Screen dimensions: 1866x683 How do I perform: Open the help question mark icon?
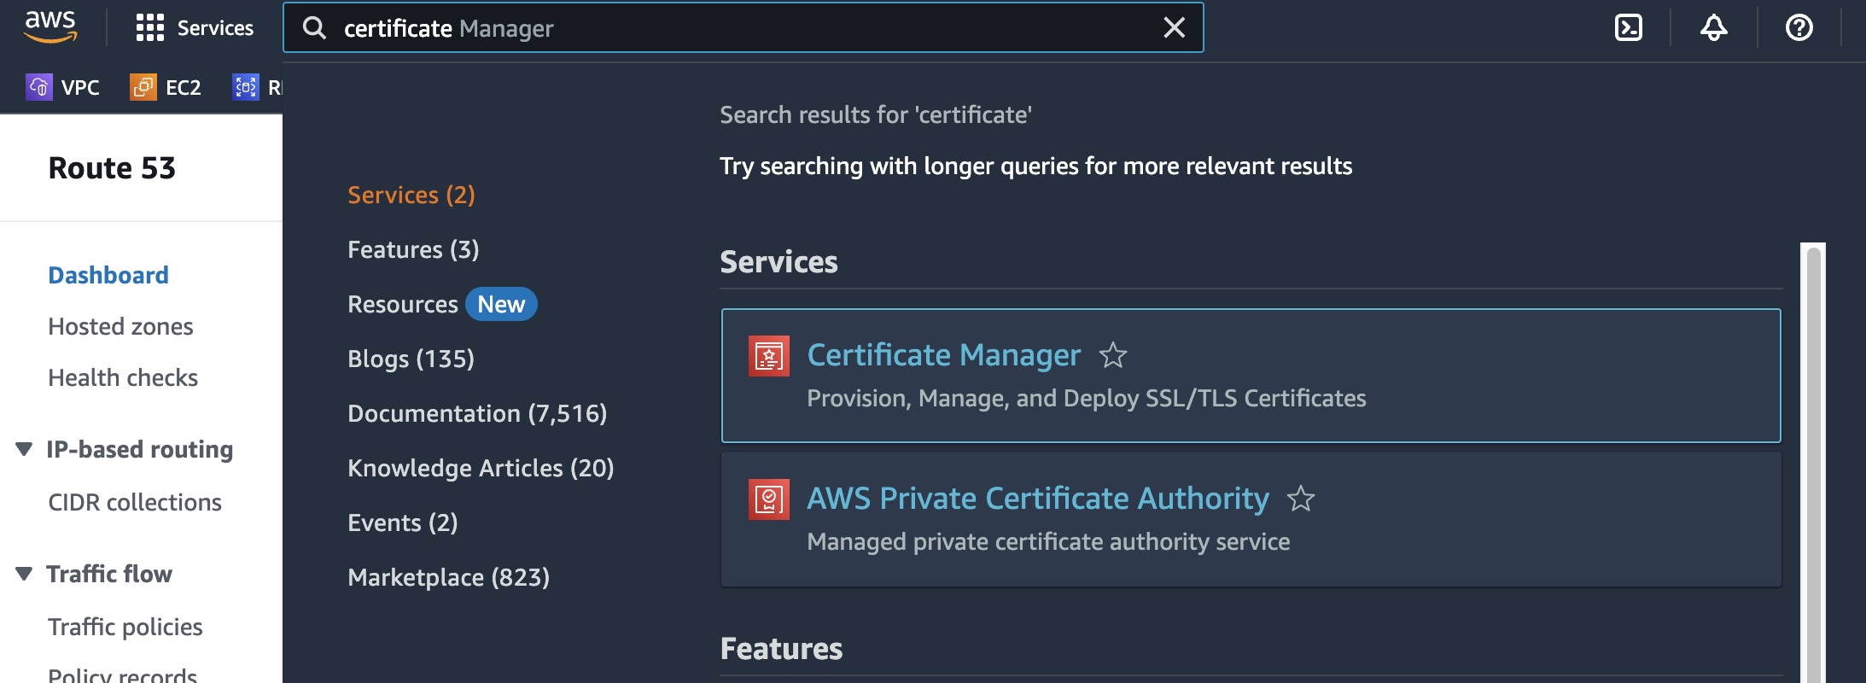click(1799, 28)
